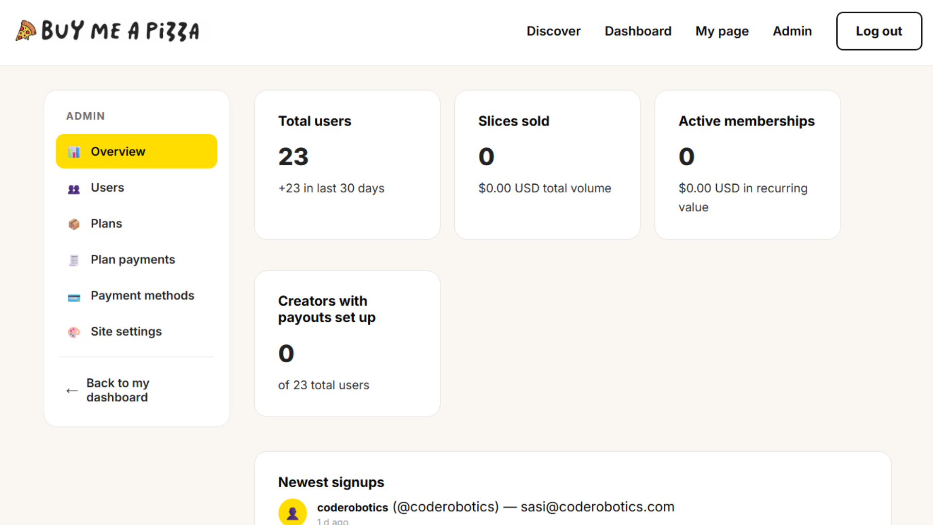Click 'of 23 total users' text

point(324,385)
